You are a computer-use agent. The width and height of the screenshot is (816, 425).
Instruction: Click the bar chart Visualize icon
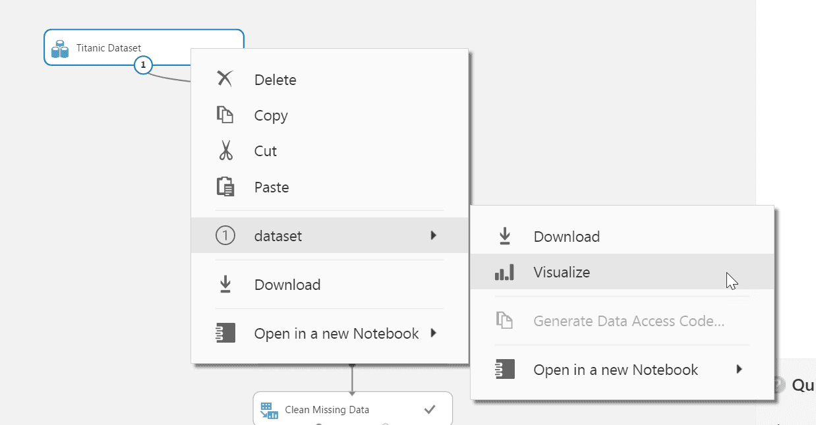pyautogui.click(x=504, y=273)
